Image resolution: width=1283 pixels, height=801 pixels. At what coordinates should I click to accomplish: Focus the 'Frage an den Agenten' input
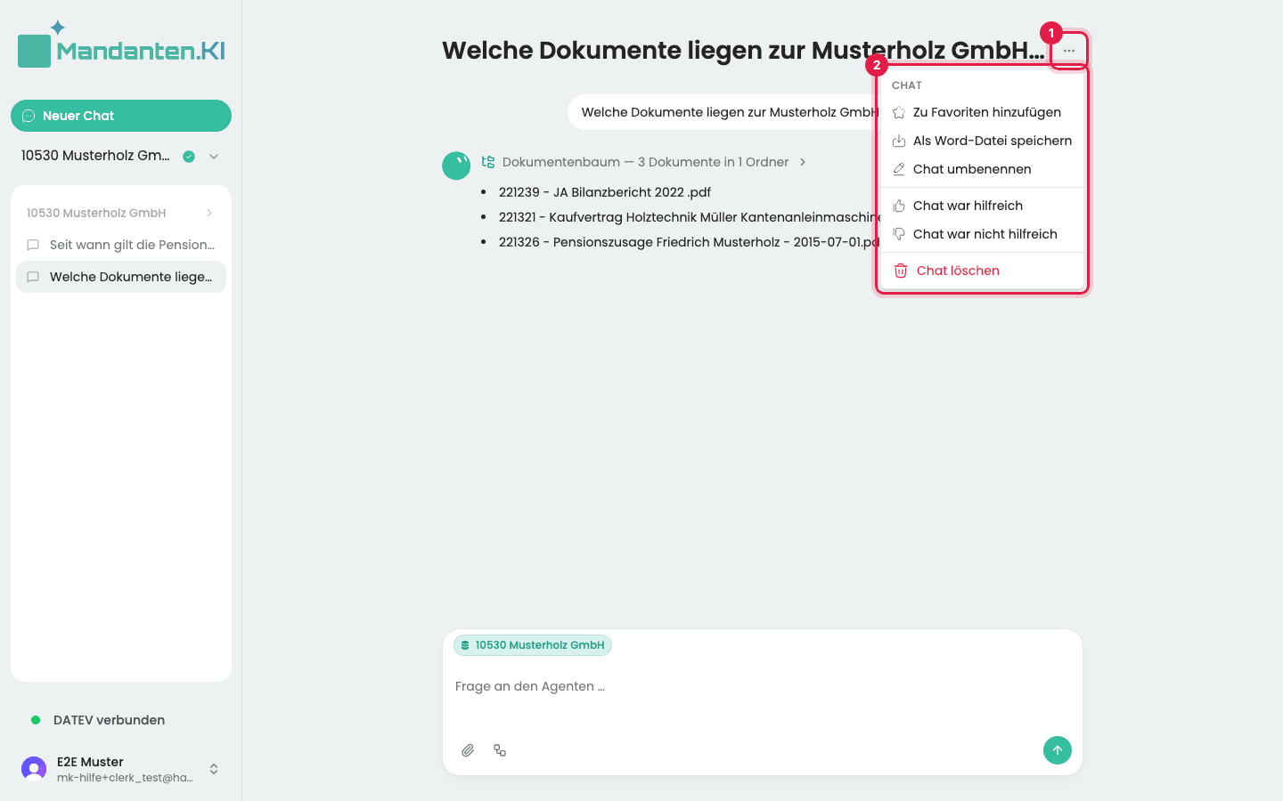pos(763,686)
